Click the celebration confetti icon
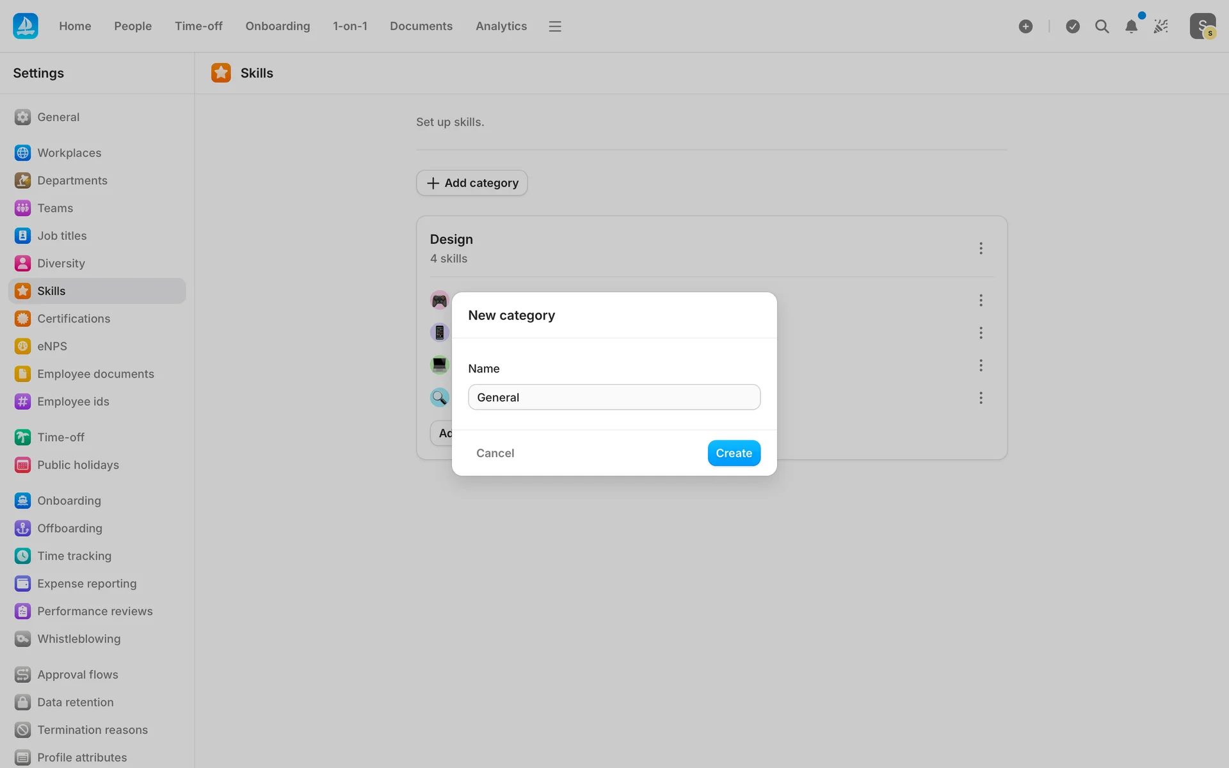 (x=1161, y=26)
